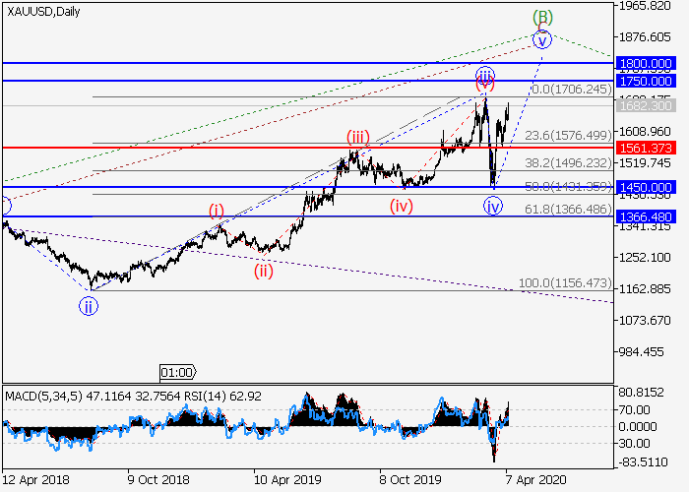Select the blue circled wave iv marker
This screenshot has height=492, width=689.
(x=493, y=206)
